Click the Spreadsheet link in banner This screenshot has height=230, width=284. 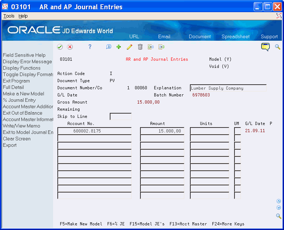pos(236,36)
